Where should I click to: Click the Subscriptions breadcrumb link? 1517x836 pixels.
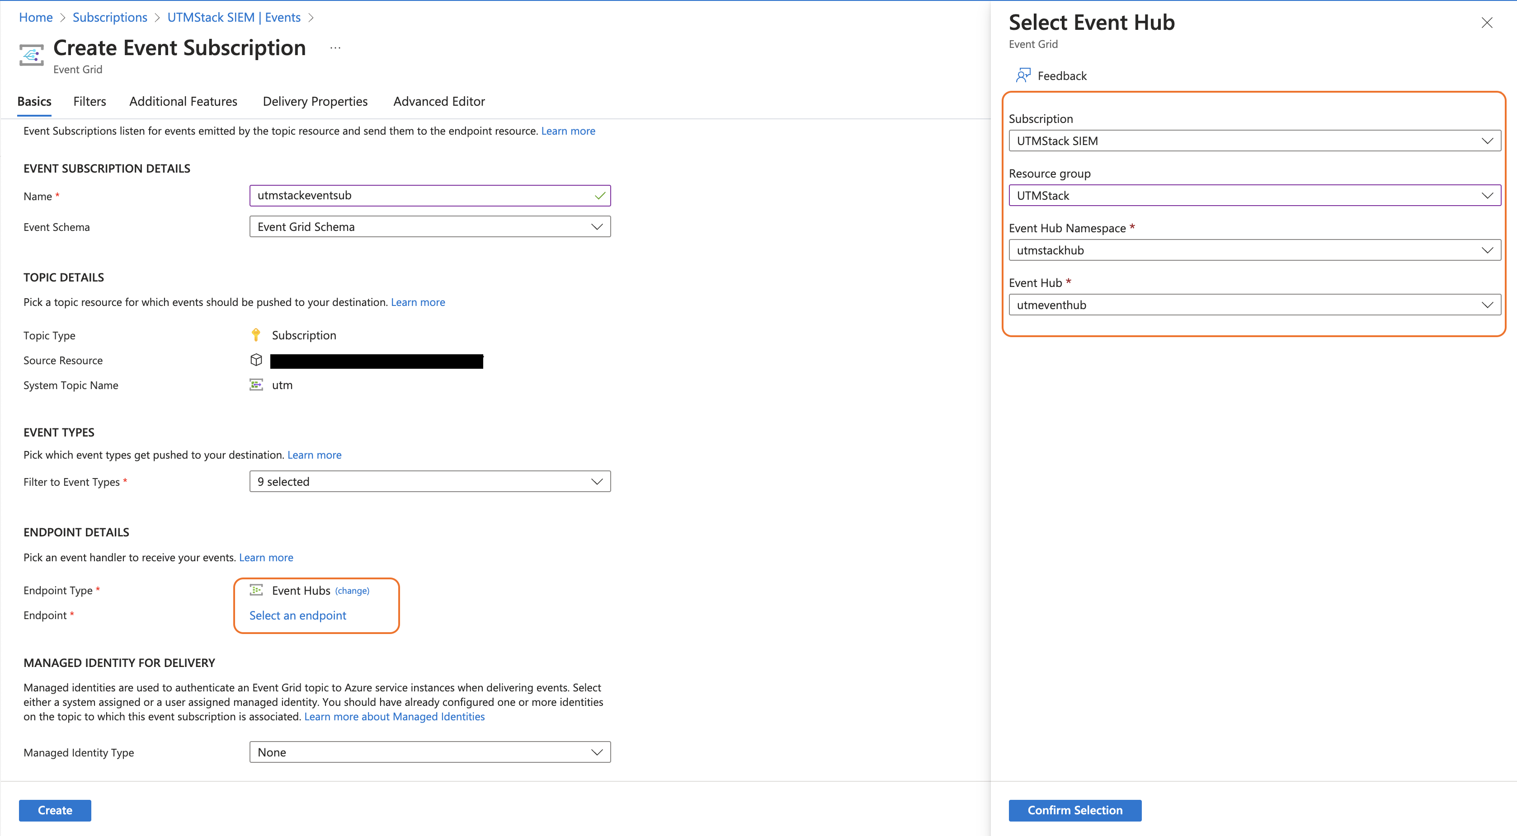109,17
